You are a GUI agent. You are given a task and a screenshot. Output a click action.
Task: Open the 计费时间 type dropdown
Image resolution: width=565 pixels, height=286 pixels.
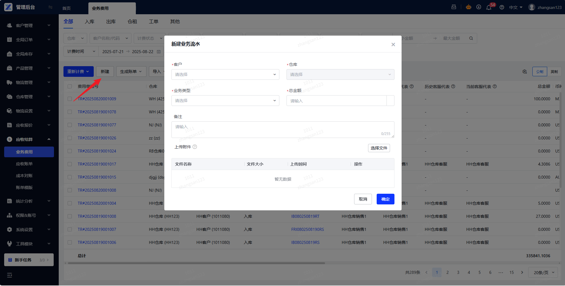(x=81, y=51)
